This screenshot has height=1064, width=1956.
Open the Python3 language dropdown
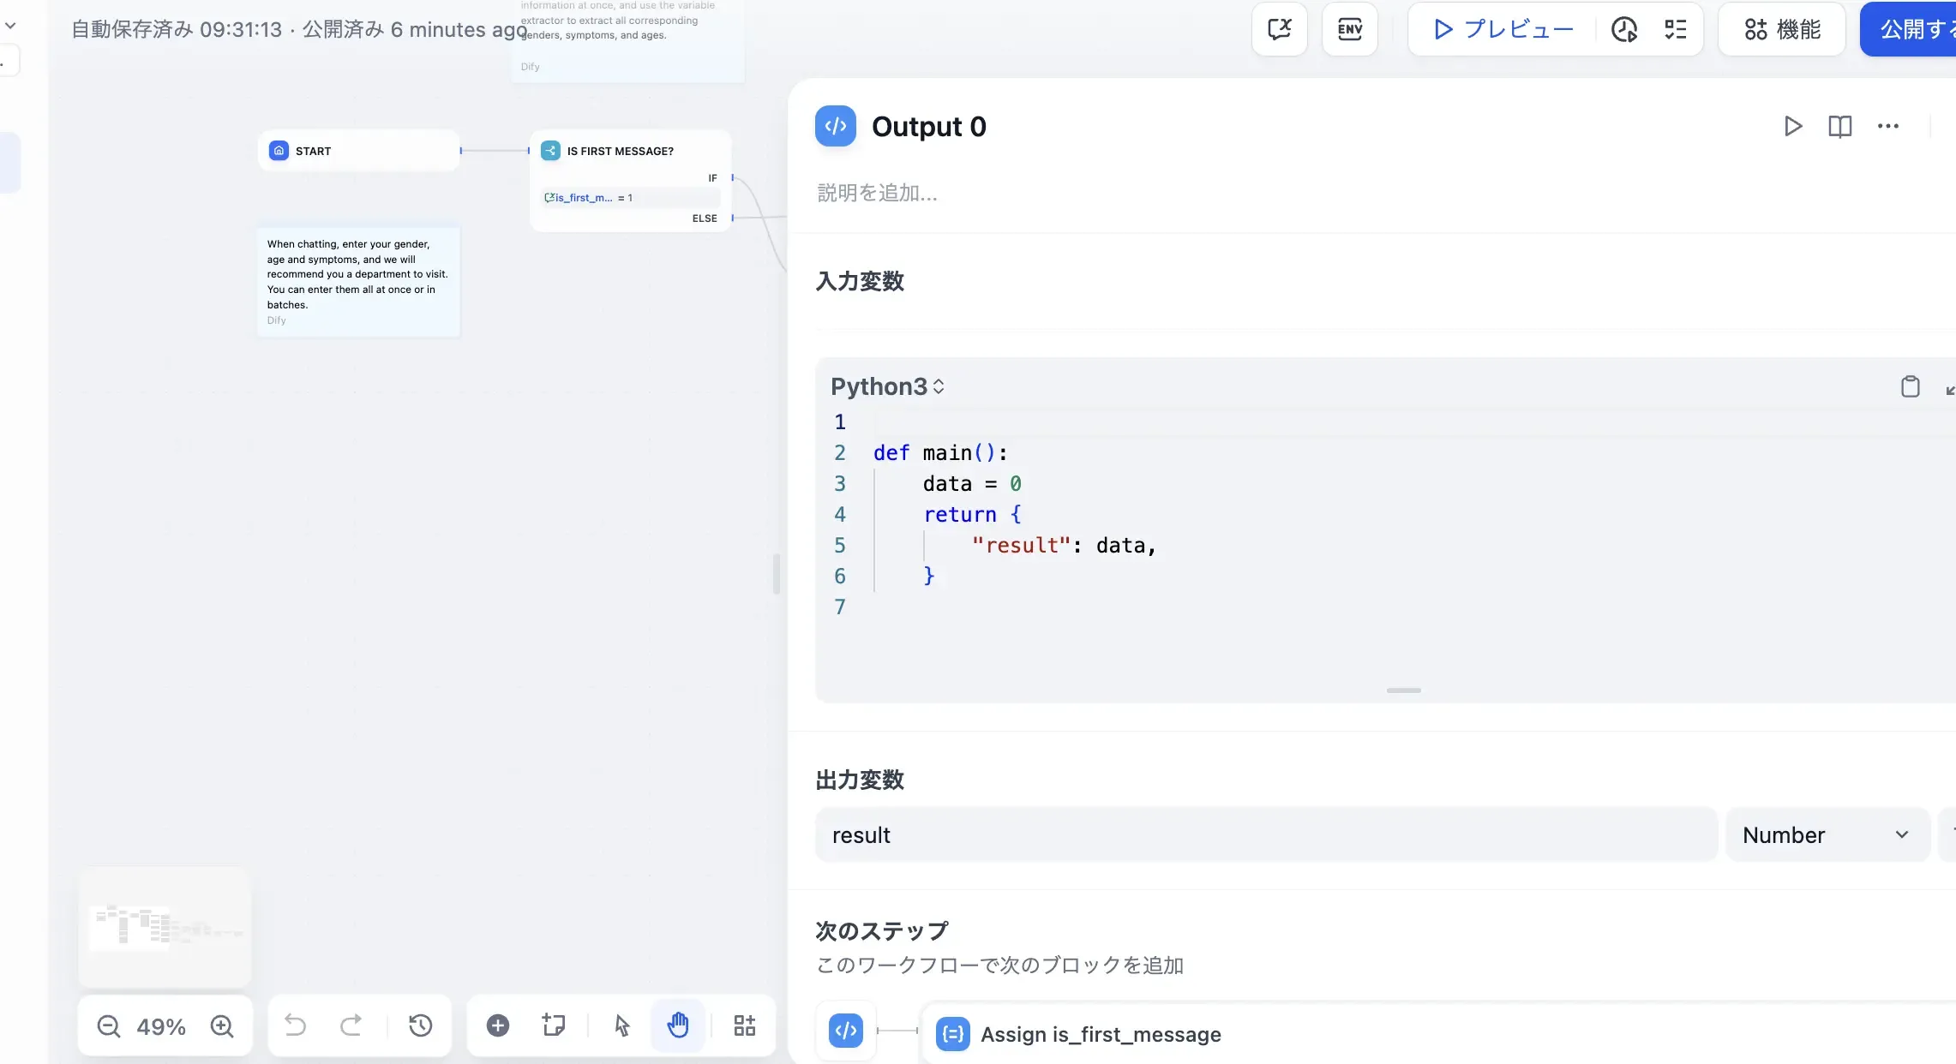click(x=887, y=386)
